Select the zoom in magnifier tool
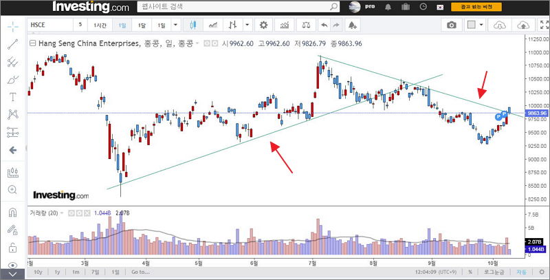The width and height of the screenshot is (550, 280). click(x=12, y=190)
